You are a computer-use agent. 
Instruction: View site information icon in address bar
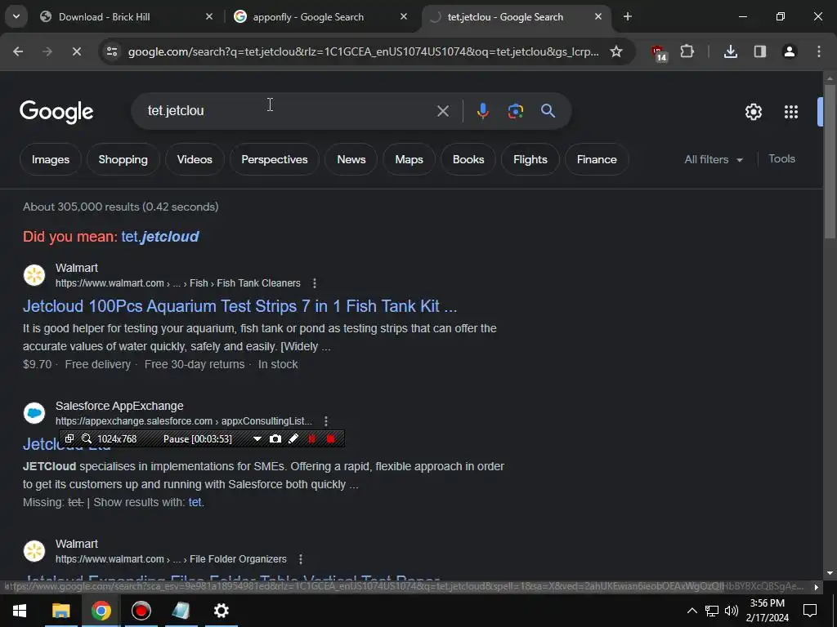[112, 51]
